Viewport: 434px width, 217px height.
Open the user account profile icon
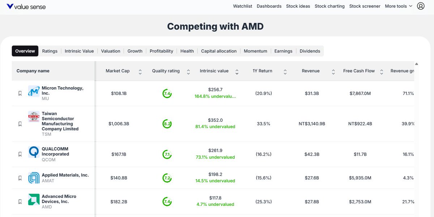421,6
